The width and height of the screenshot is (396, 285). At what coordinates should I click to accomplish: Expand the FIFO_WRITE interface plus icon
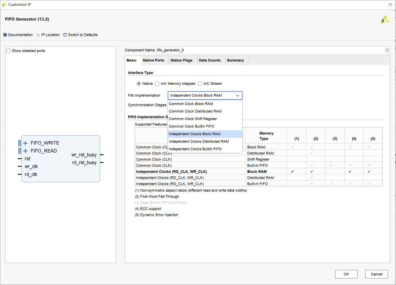point(25,143)
